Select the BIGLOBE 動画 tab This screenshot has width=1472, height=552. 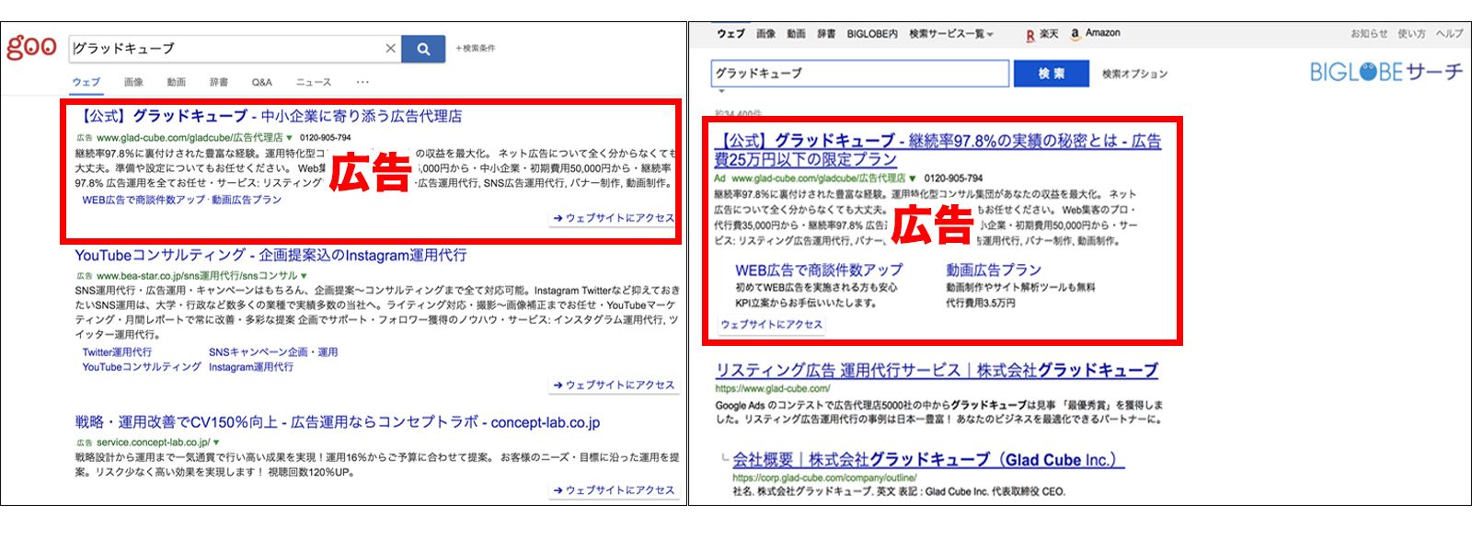click(796, 34)
